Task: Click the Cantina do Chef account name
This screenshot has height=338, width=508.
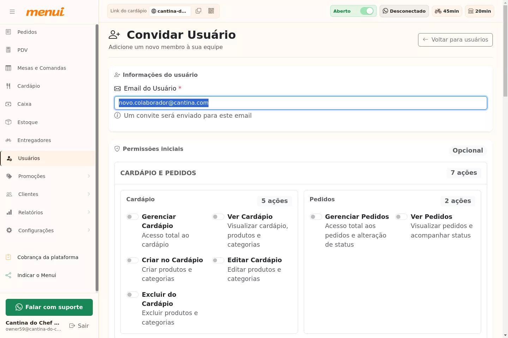Action: coord(32,323)
